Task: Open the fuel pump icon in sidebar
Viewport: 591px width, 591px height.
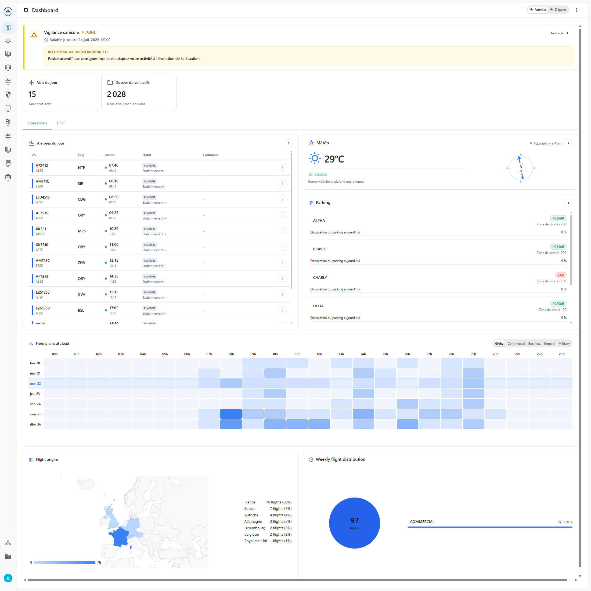Action: click(8, 122)
